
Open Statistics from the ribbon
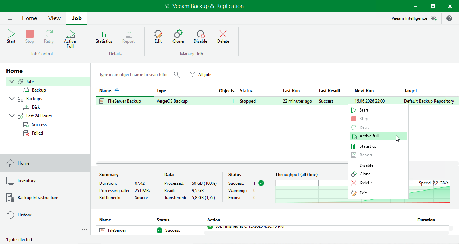tap(104, 37)
